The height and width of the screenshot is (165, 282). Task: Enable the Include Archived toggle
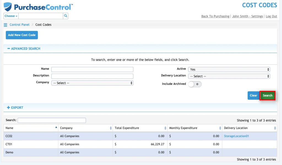pyautogui.click(x=195, y=84)
